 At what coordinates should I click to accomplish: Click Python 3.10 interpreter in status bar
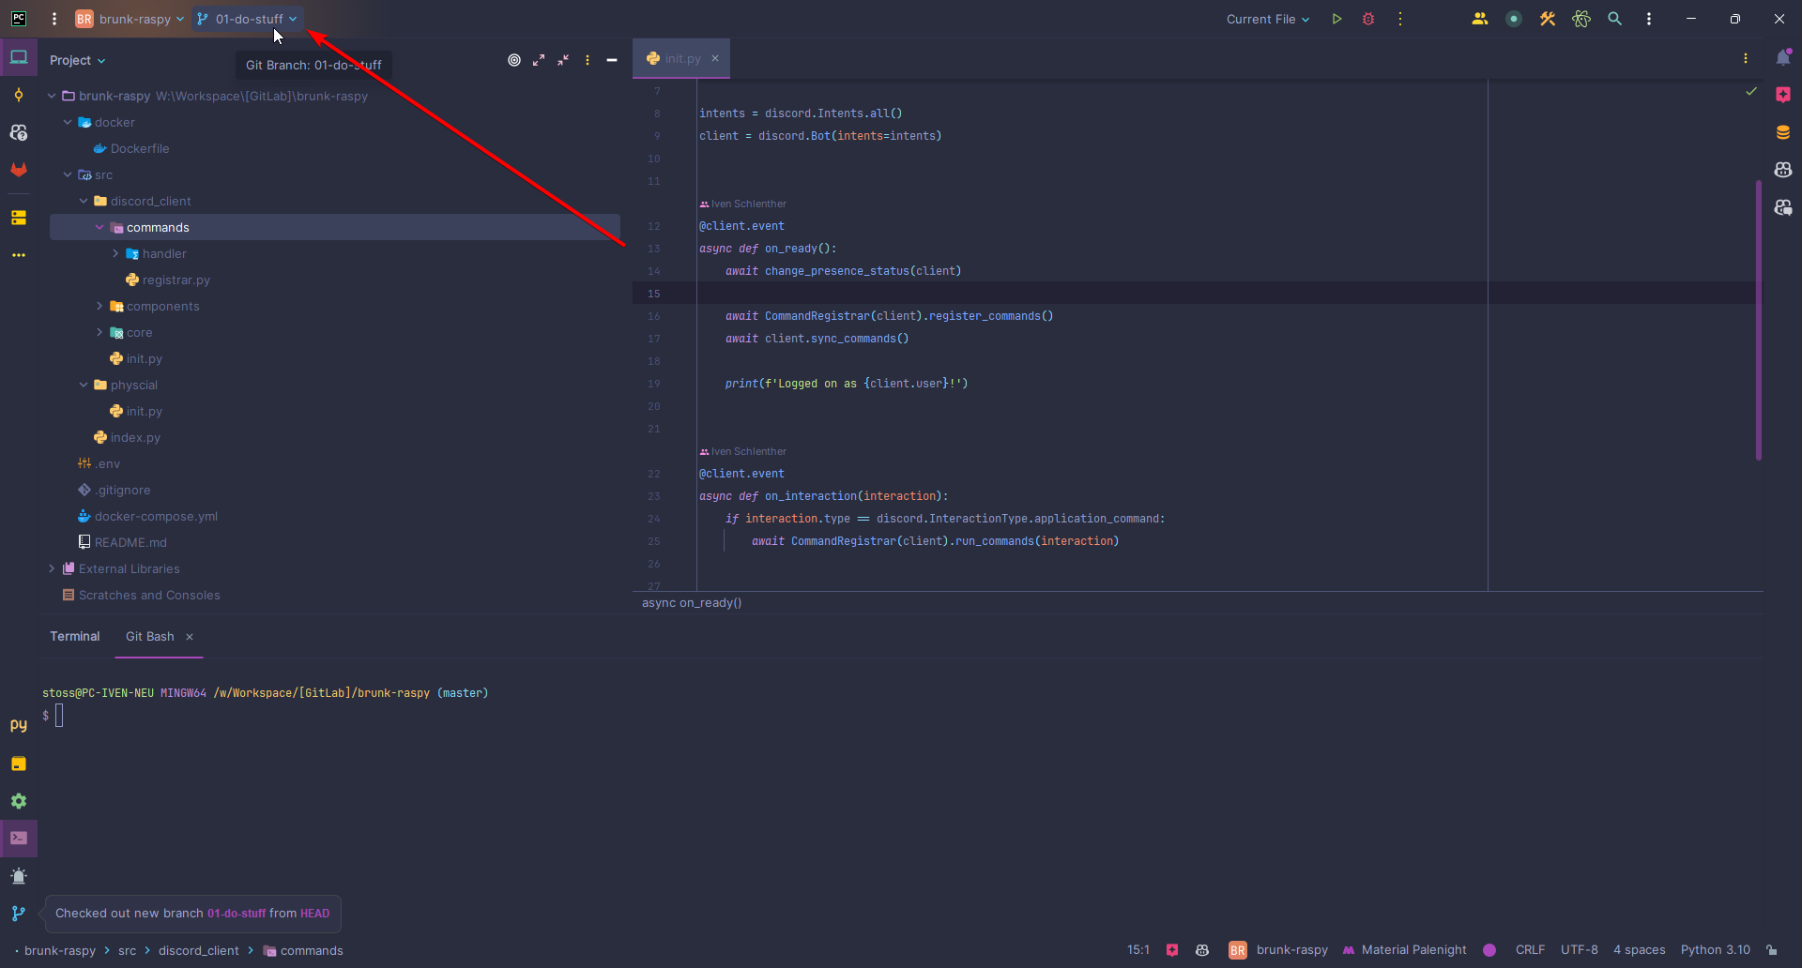(1715, 950)
